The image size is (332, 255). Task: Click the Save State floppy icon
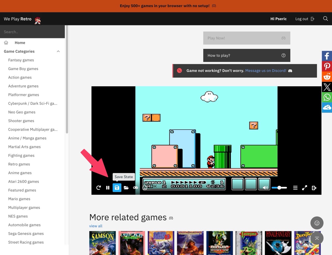[x=117, y=188]
